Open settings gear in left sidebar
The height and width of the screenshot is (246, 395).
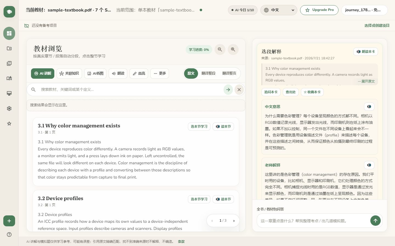9,109
